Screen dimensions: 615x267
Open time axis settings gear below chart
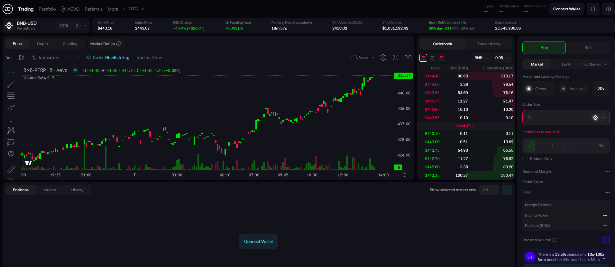tap(404, 175)
